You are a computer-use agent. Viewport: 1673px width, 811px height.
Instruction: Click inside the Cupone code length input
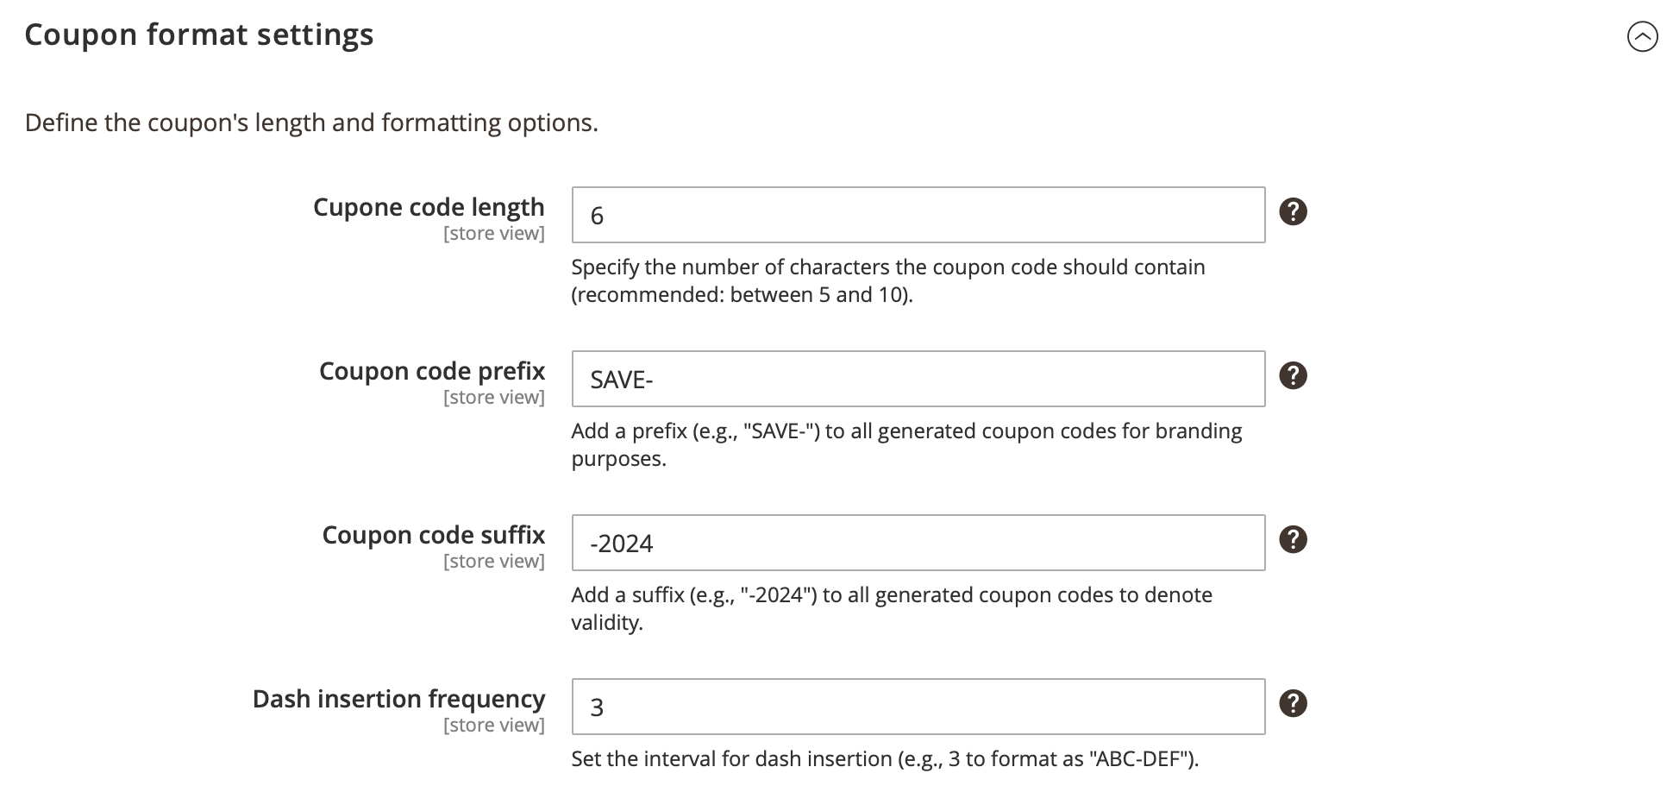[x=918, y=215]
